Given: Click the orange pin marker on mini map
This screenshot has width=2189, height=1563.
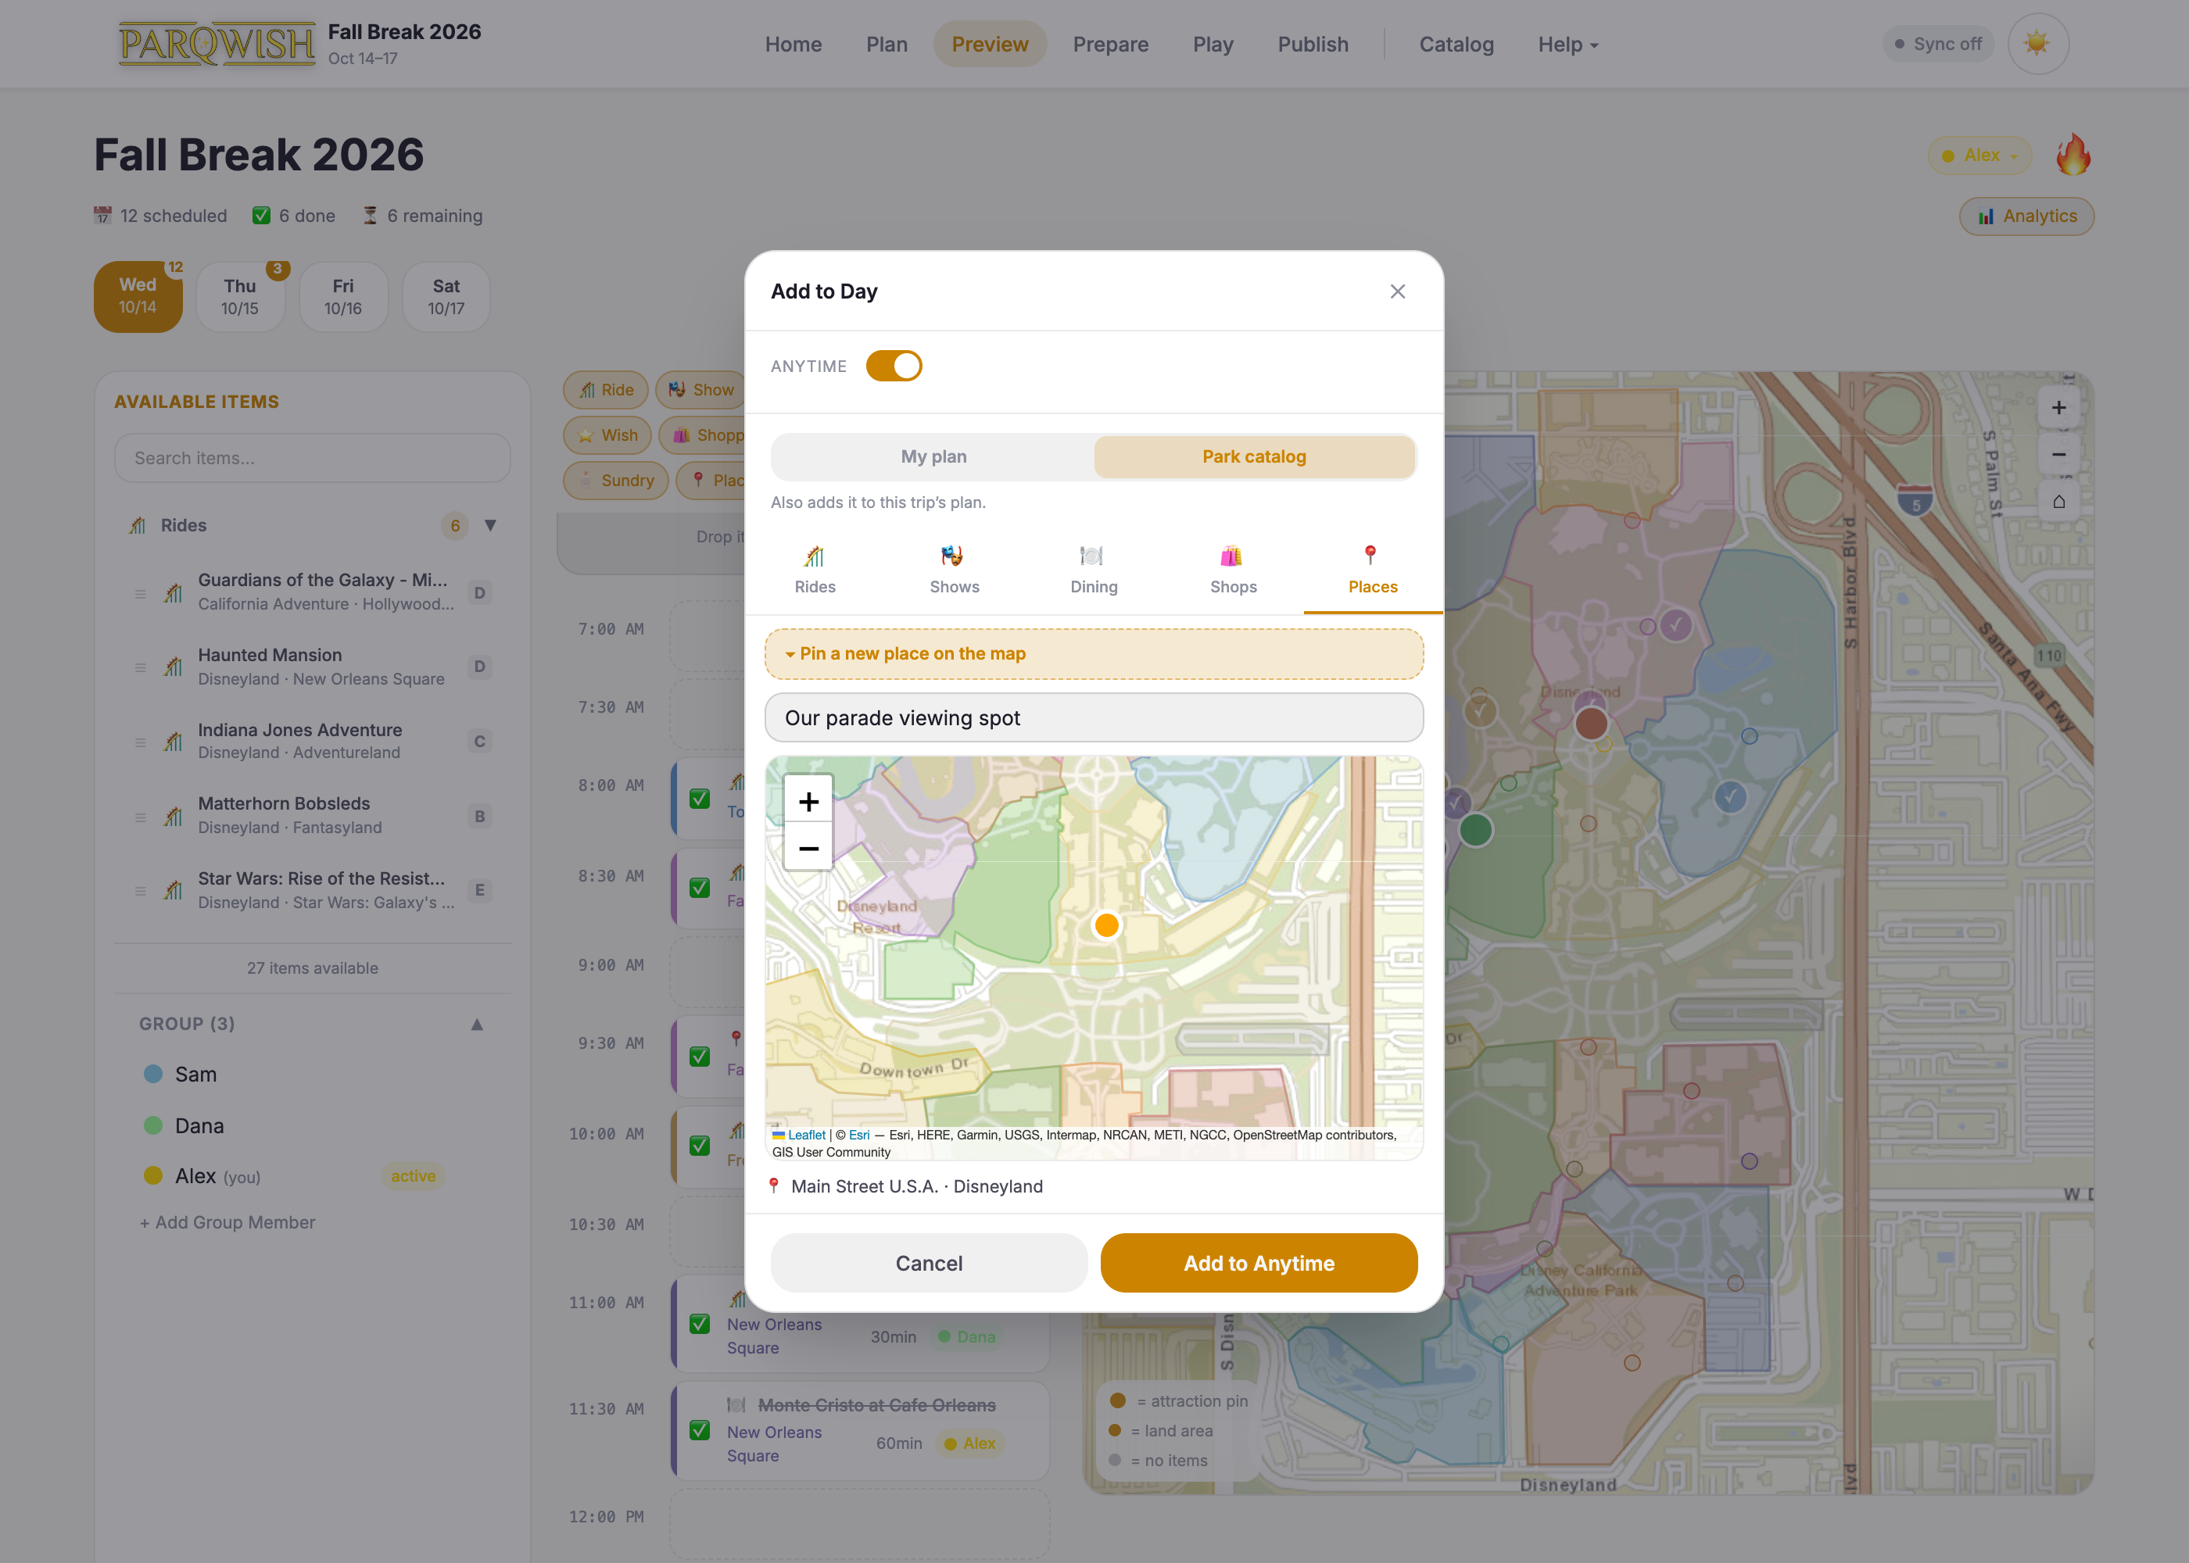Looking at the screenshot, I should [x=1107, y=925].
